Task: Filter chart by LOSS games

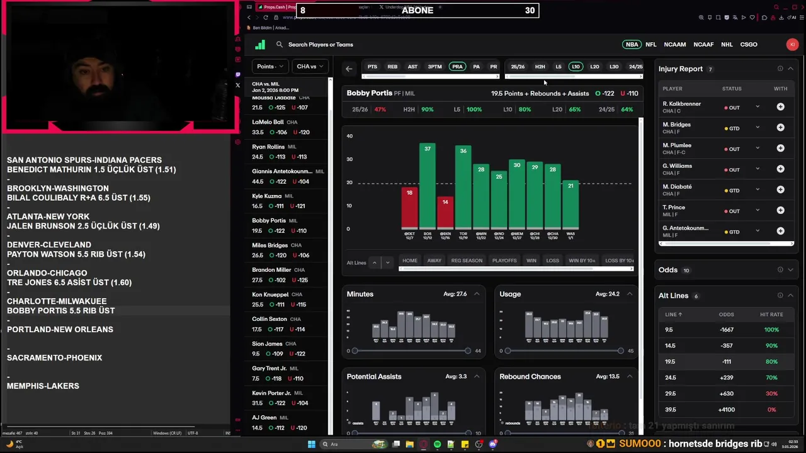Action: (x=552, y=260)
